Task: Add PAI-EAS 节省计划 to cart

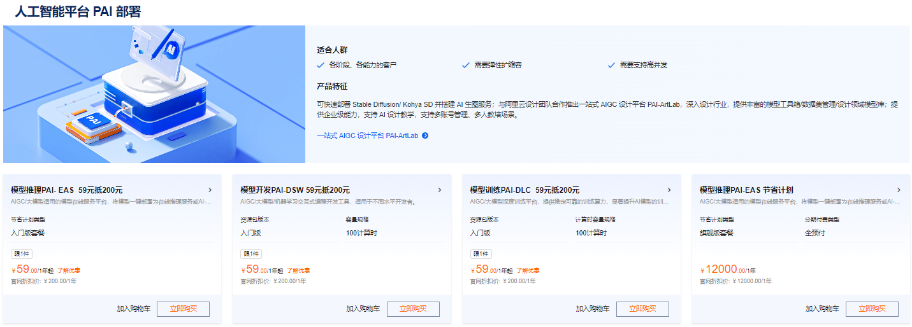Action: (x=822, y=309)
